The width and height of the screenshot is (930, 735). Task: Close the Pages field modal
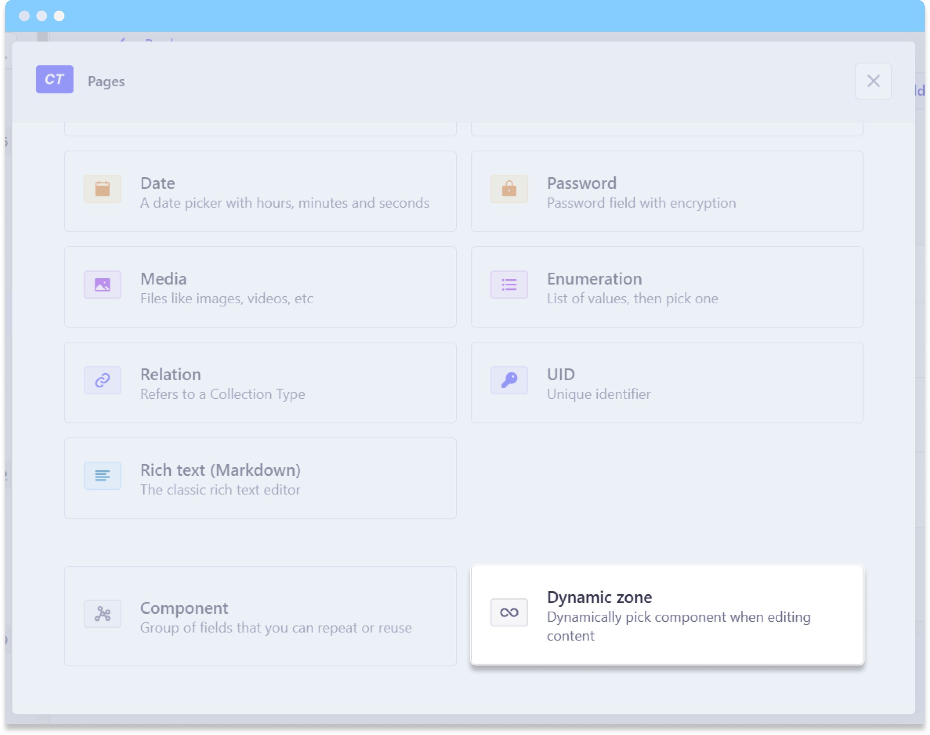coord(873,81)
